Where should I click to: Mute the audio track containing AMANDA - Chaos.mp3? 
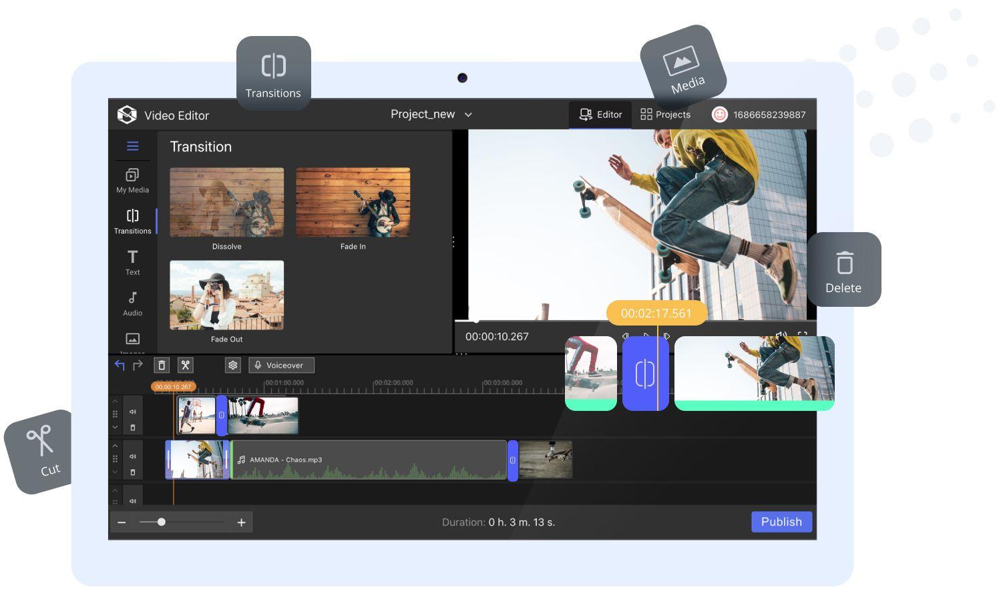pyautogui.click(x=134, y=457)
